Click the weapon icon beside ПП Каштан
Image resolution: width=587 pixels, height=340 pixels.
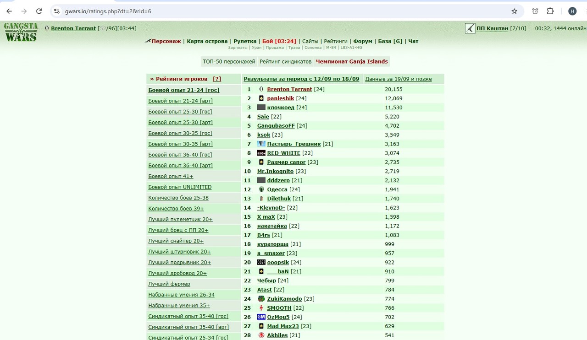tap(470, 28)
